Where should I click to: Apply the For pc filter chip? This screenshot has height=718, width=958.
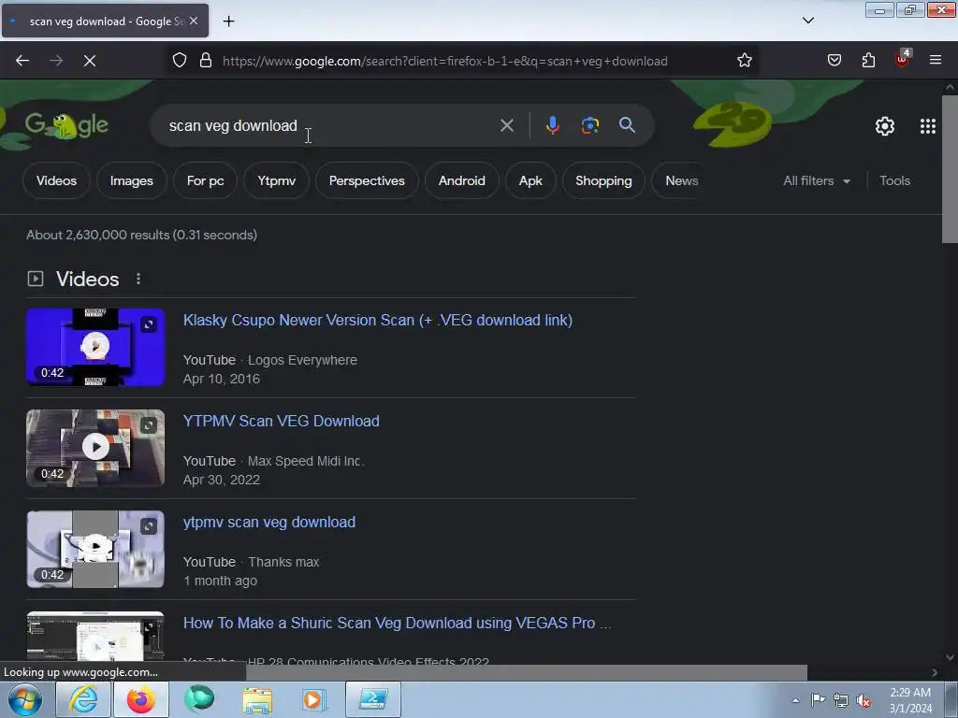205,180
